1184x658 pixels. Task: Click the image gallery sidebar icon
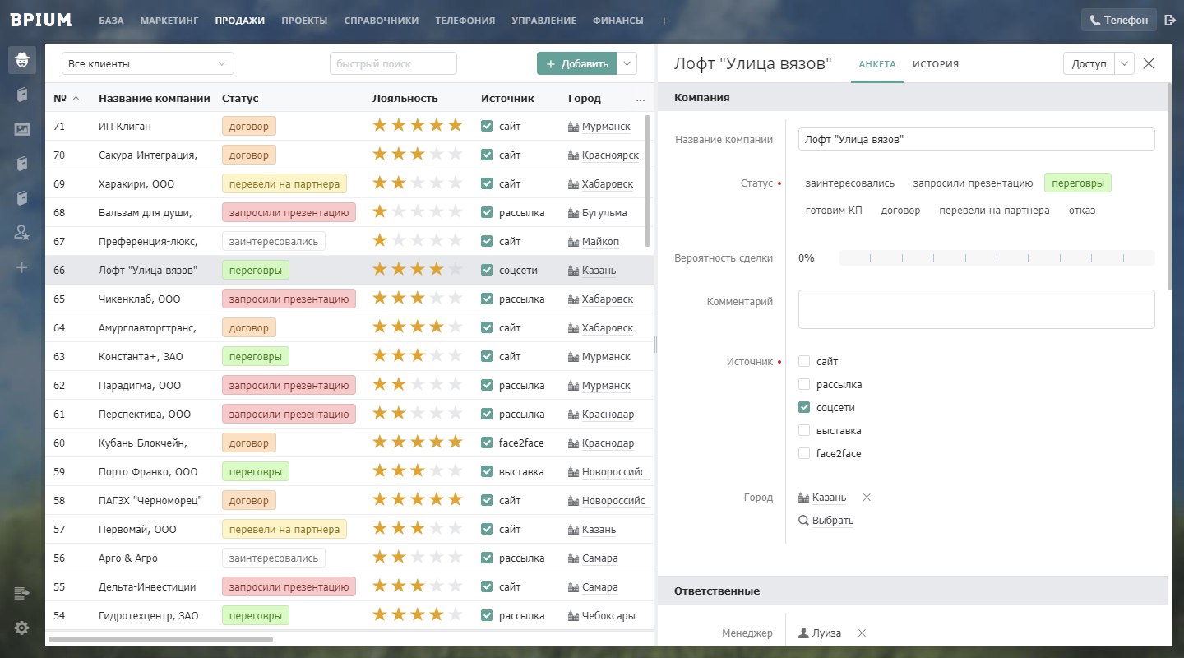tap(22, 129)
